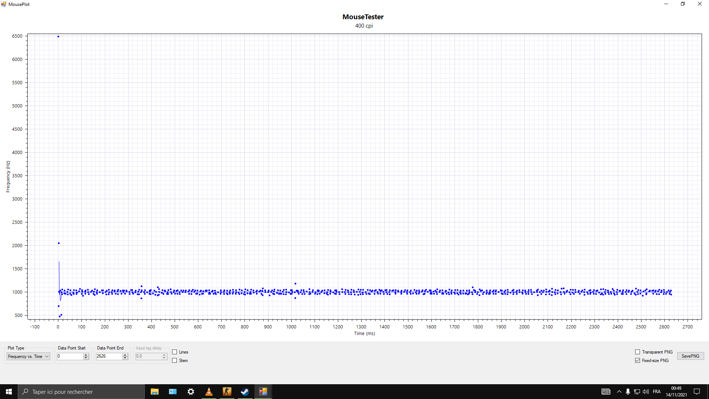Expand hidden system tray icons chevron
The height and width of the screenshot is (399, 709).
619,392
